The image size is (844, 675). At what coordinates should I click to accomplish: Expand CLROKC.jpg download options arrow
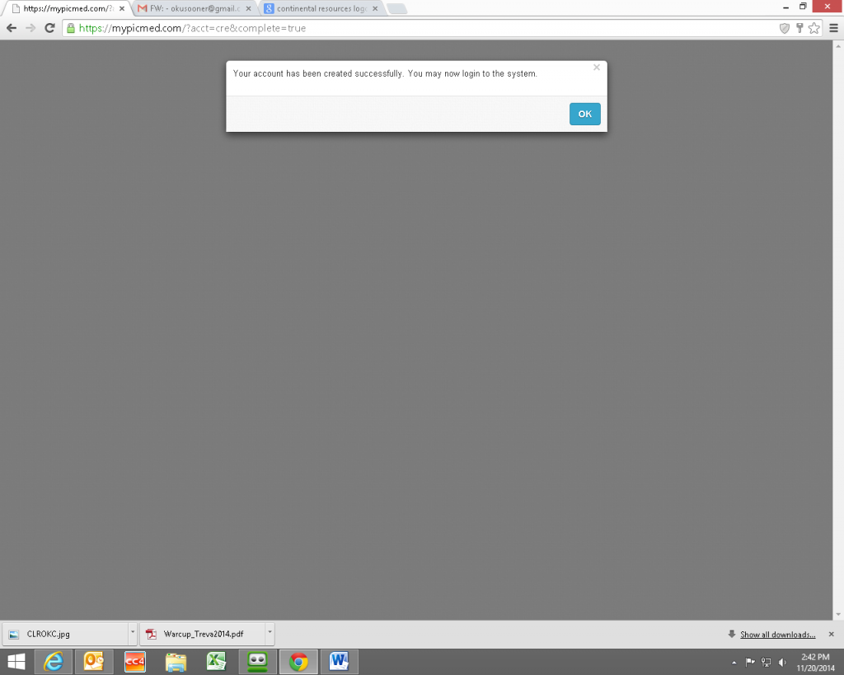click(133, 634)
